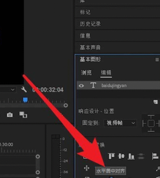The width and height of the screenshot is (160, 178).
Task: Click the align top edges icon
Action: 111,156
